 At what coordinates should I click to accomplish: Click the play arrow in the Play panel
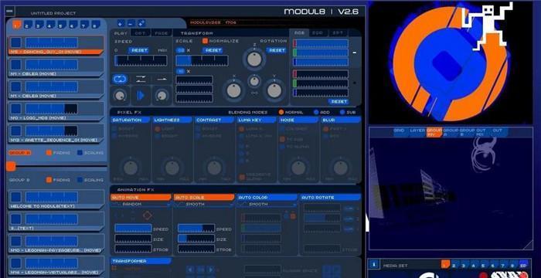[141, 96]
